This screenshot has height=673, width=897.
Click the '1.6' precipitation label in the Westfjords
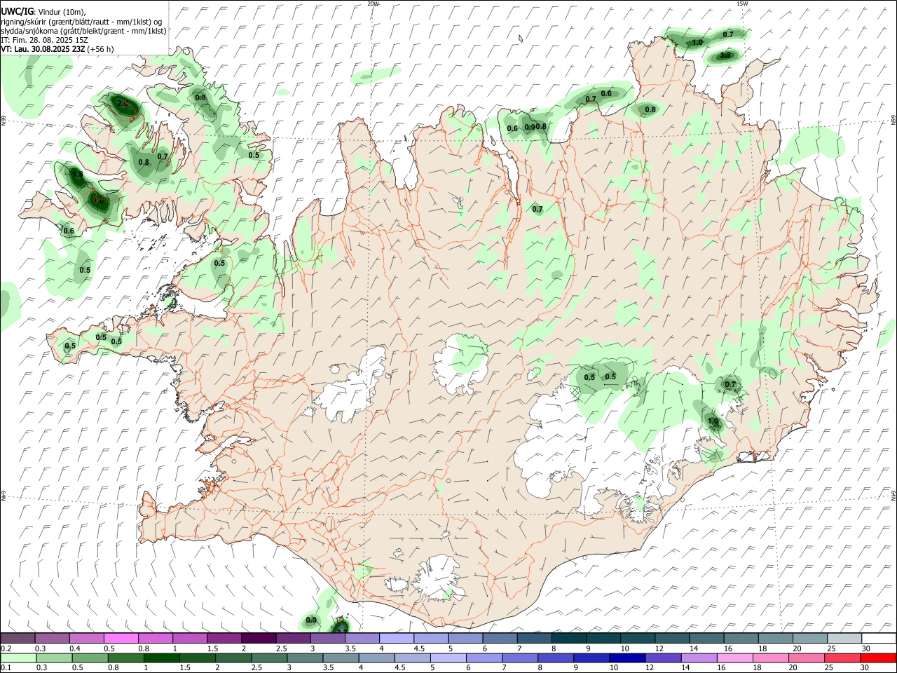(x=98, y=200)
